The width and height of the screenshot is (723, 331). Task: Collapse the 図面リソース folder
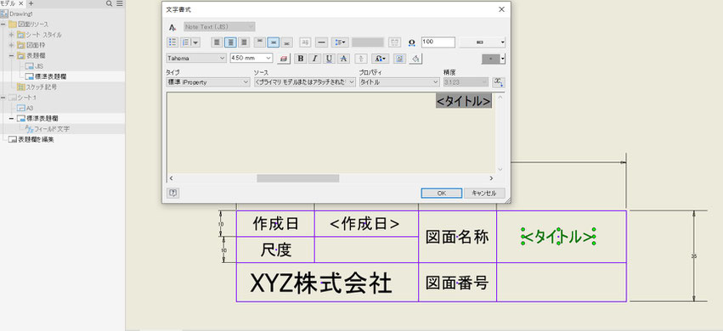pos(3,25)
